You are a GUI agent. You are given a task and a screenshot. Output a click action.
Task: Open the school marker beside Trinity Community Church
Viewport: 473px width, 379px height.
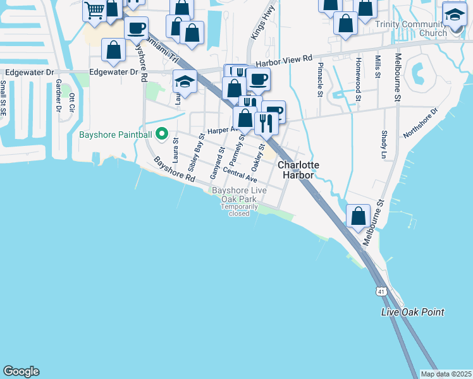tap(455, 14)
